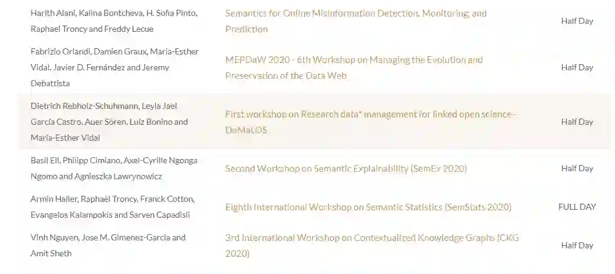
Task: Follow the Semantic Explainability SemEx 2020 link
Action: (x=346, y=168)
